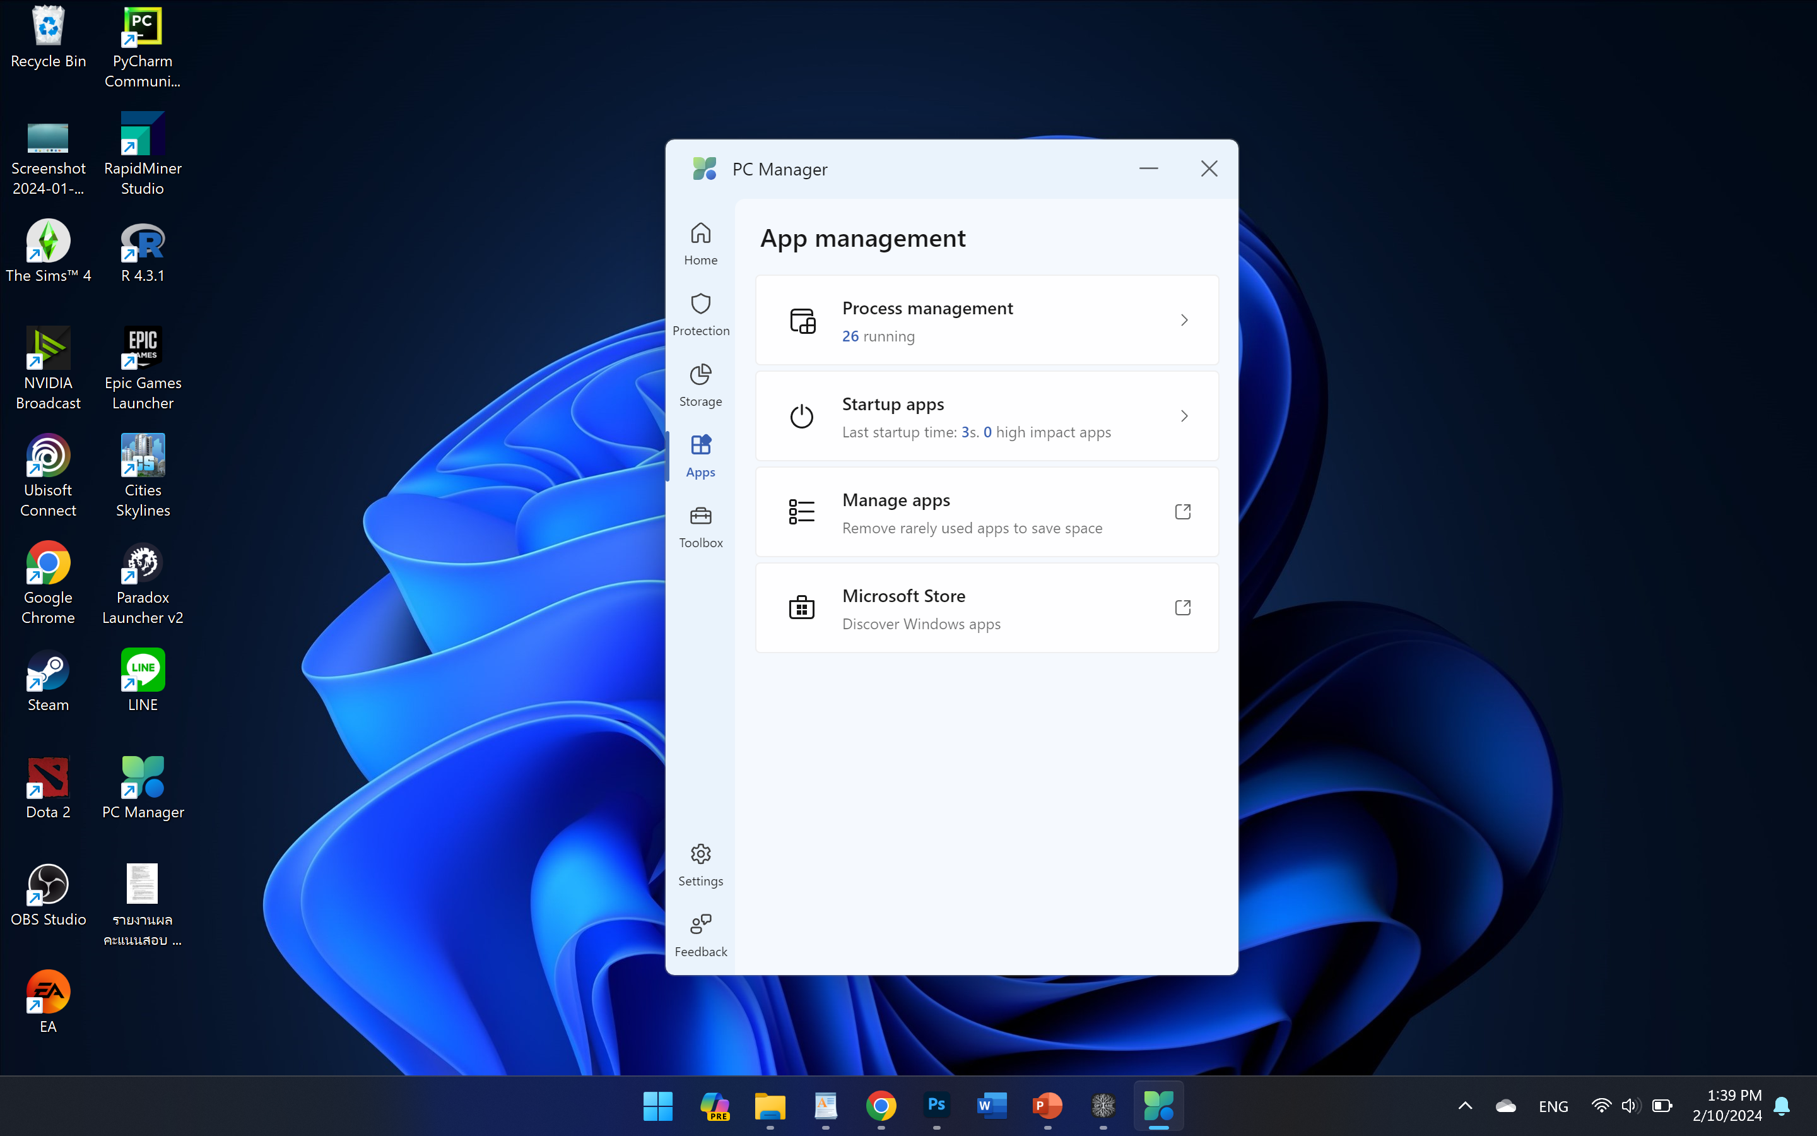This screenshot has width=1817, height=1136.
Task: Select PC Manager desktop shortcut
Action: click(x=143, y=789)
